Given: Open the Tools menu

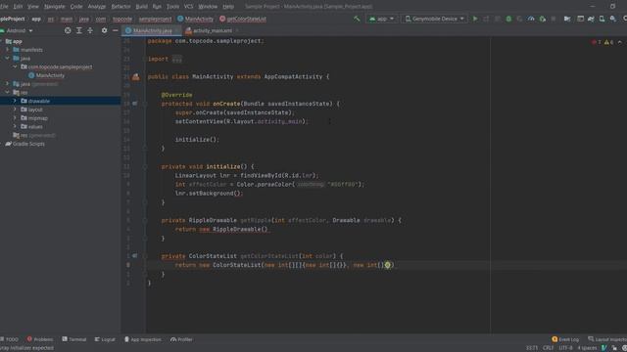Looking at the screenshot, I should click(172, 7).
